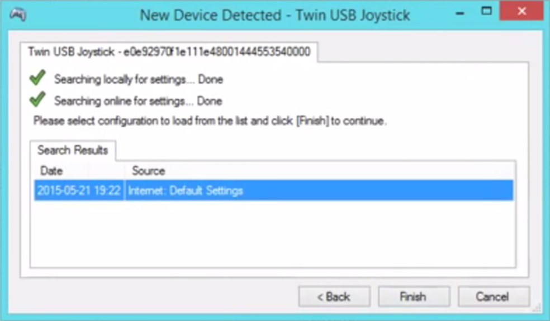Sort results by the Source column header

(x=149, y=171)
